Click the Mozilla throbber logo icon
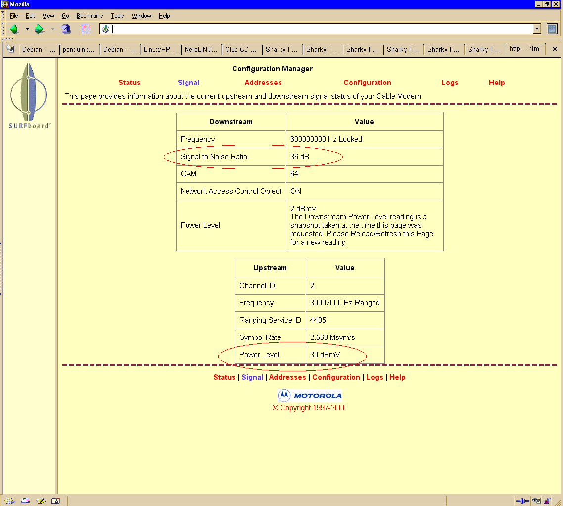Image resolution: width=563 pixels, height=506 pixels. (x=552, y=29)
